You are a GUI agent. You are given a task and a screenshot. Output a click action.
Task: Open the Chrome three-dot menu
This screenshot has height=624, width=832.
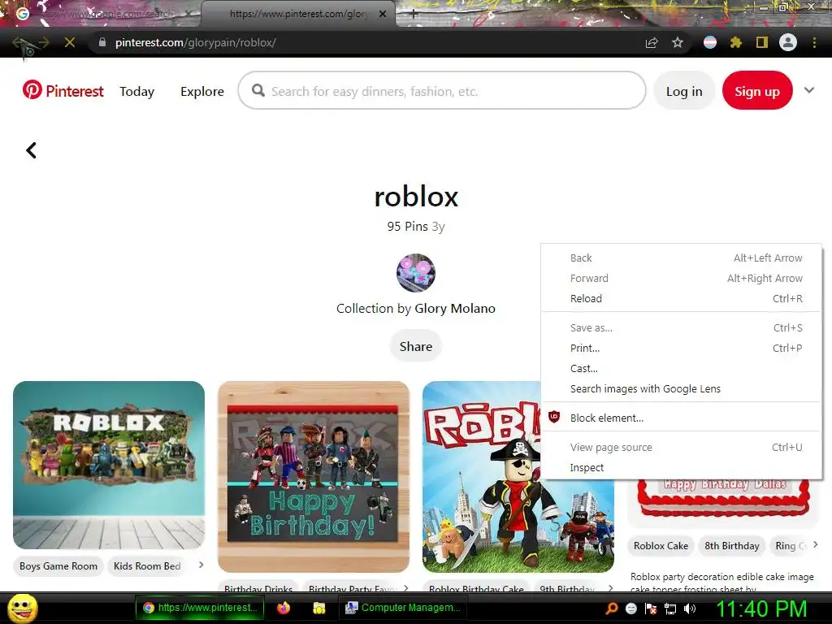point(814,42)
